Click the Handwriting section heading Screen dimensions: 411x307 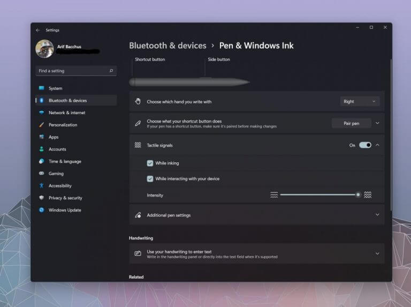click(141, 238)
